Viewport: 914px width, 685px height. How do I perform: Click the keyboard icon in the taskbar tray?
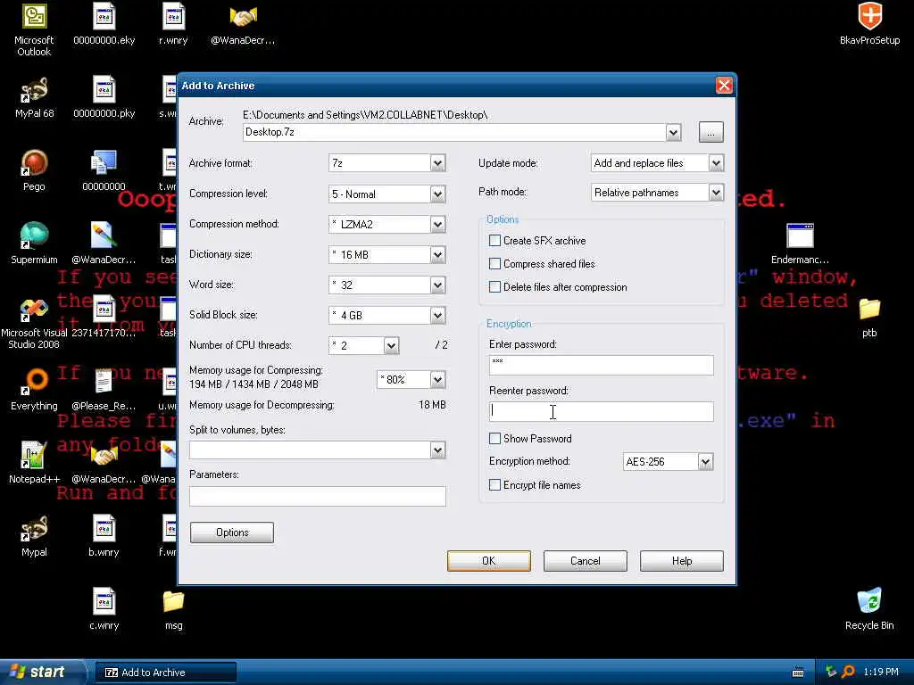click(798, 673)
